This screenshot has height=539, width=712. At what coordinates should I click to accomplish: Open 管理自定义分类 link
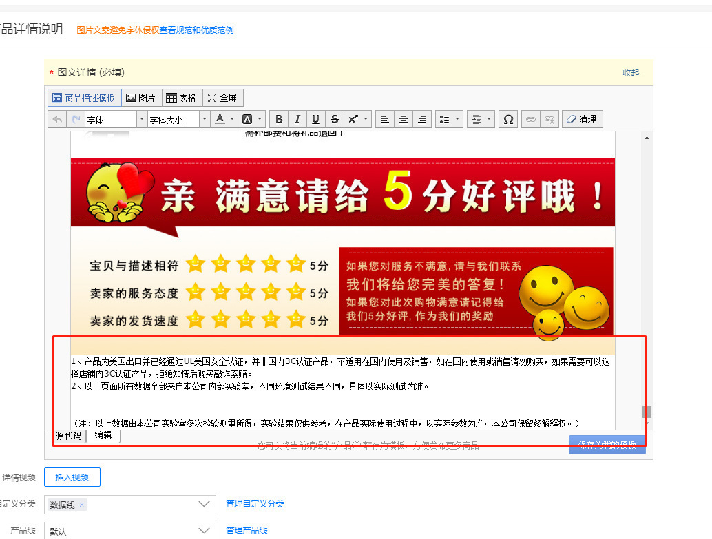click(x=255, y=504)
